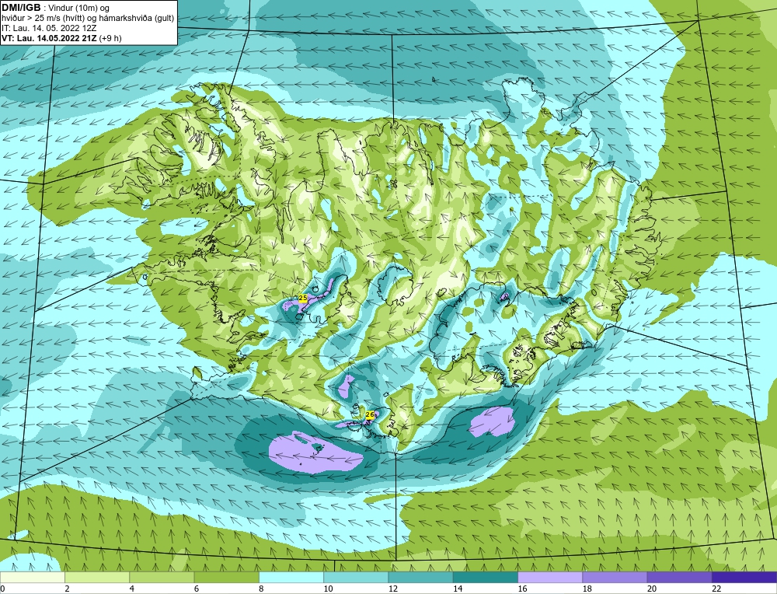This screenshot has width=777, height=594.
Task: Select the 16–18 m/s lavender legend swatch
Action: coord(550,577)
